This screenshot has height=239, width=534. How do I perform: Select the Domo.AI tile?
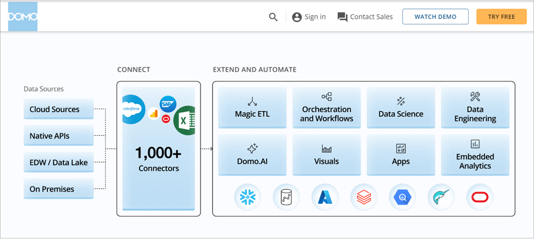252,155
